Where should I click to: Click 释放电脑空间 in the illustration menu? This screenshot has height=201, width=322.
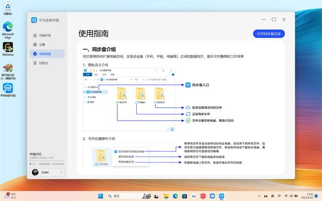126,162
